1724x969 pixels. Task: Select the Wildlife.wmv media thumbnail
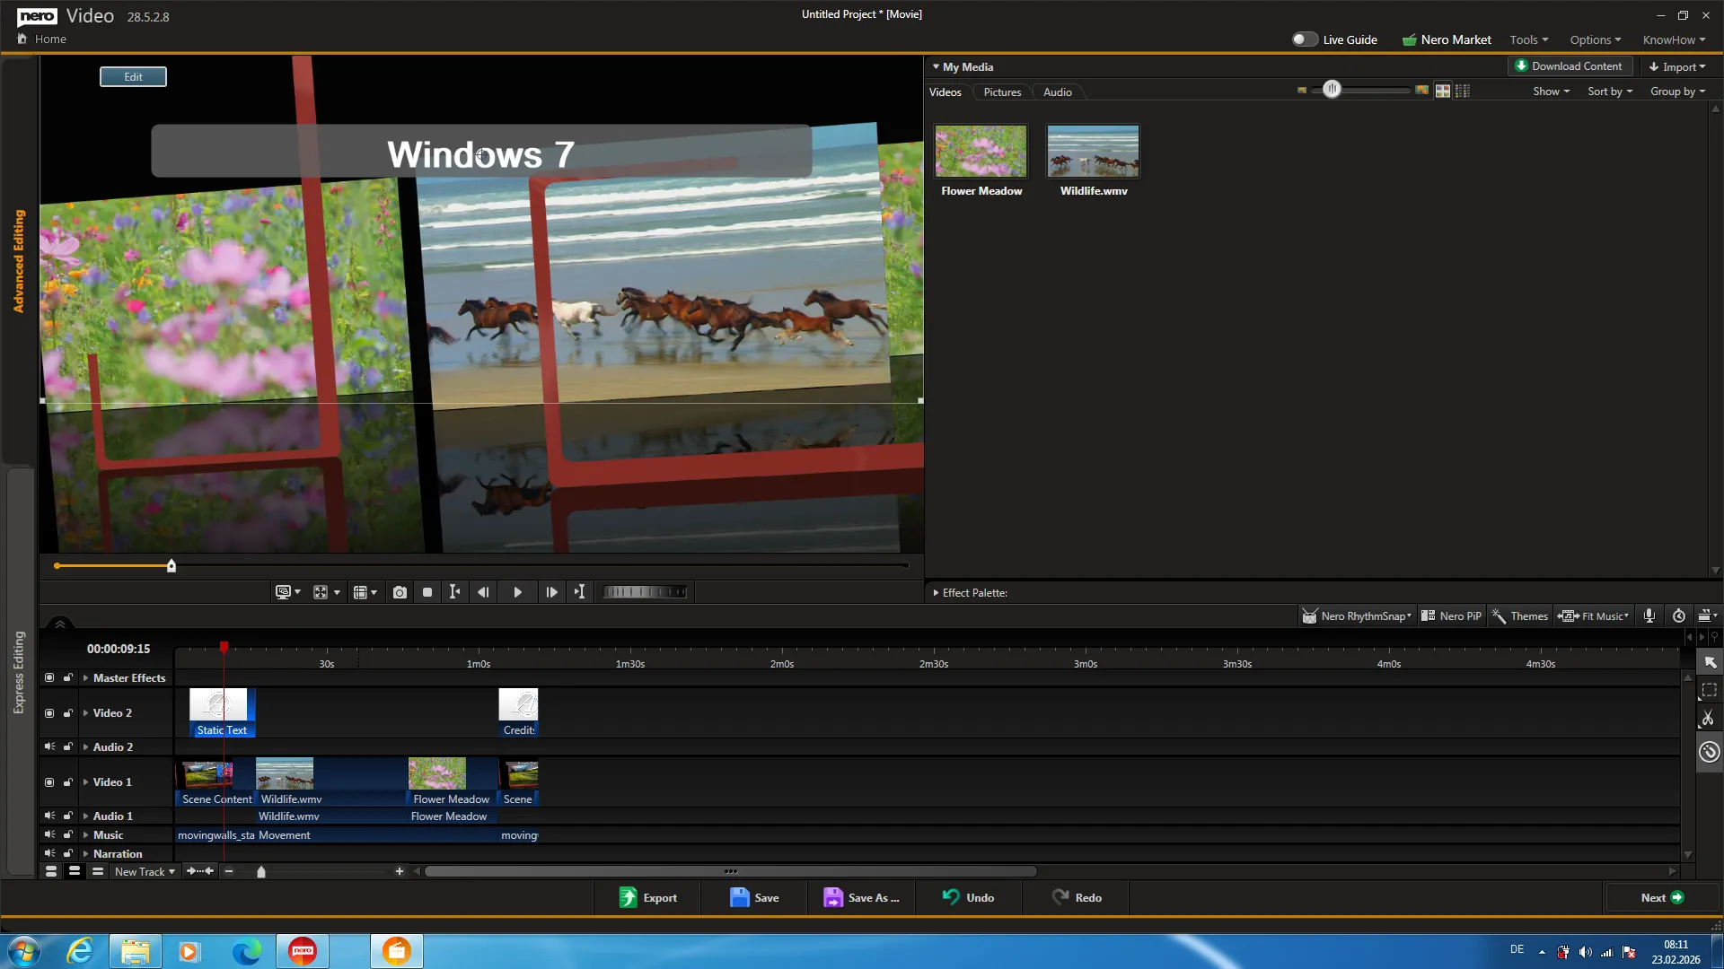[1092, 151]
